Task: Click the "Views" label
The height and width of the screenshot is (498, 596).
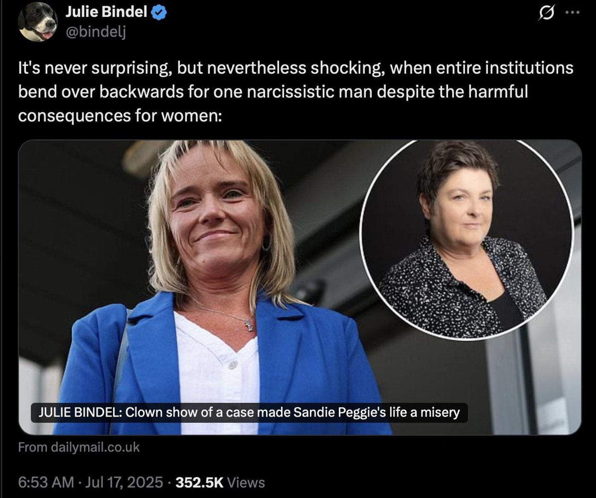Action: [246, 482]
